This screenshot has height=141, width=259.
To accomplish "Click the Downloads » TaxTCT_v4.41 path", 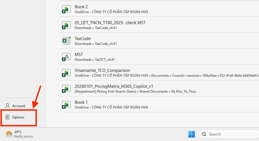I will point(95,60).
